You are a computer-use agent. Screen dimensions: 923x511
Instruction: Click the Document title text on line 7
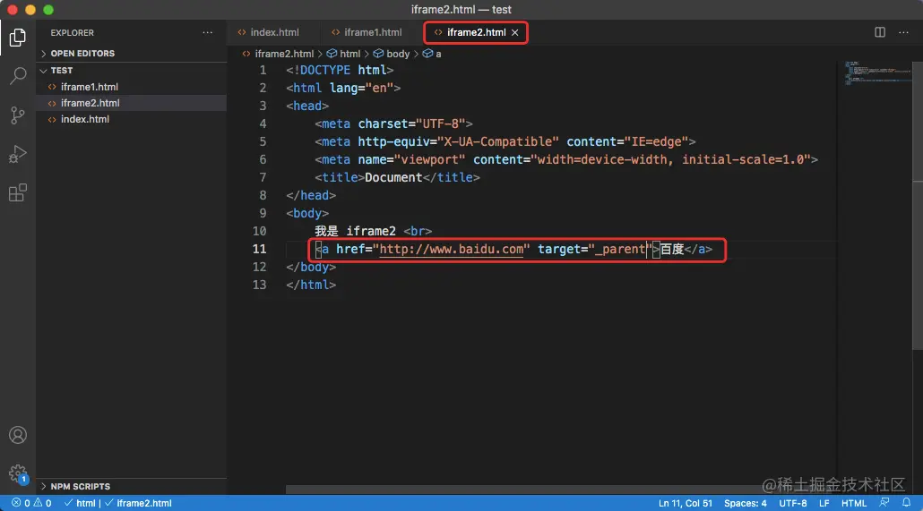[393, 177]
